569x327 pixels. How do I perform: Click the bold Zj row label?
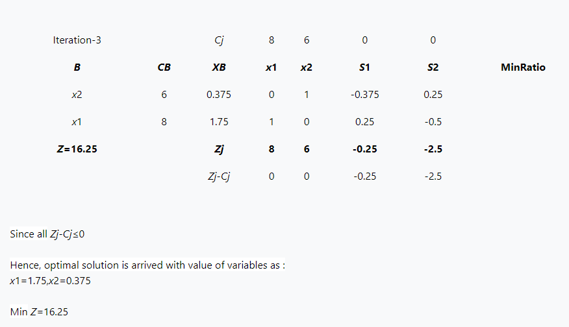tap(219, 149)
